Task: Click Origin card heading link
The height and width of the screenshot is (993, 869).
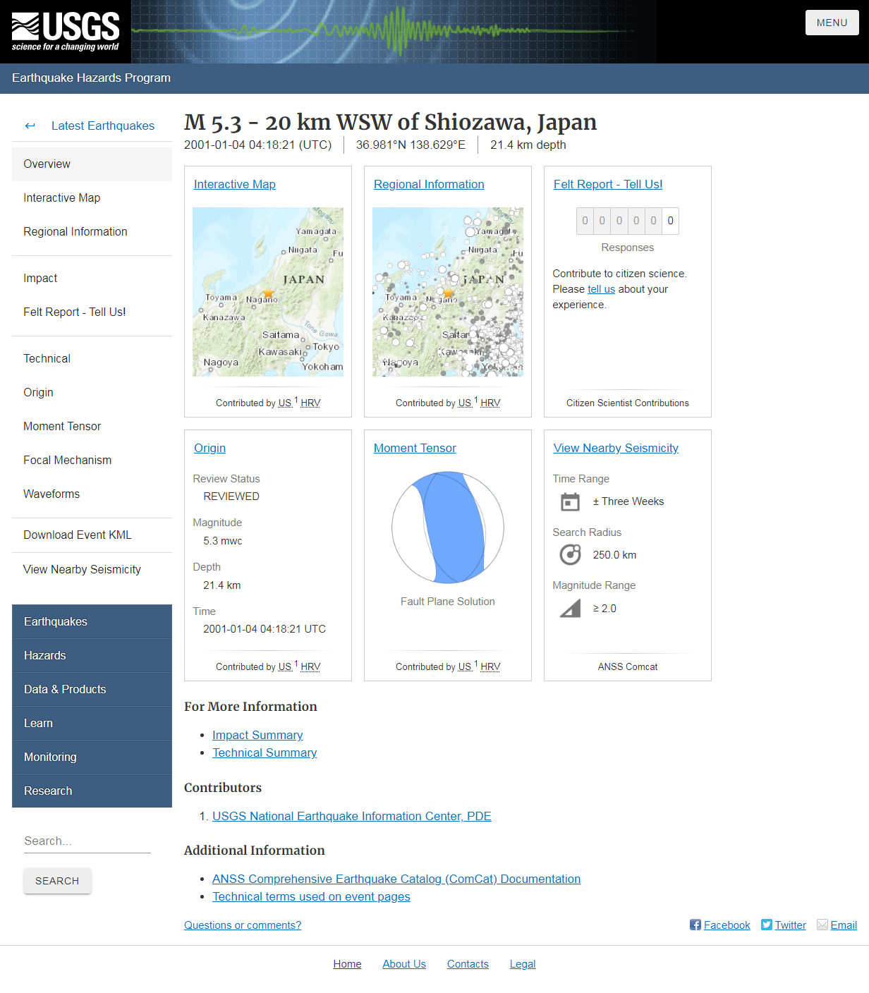Action: point(210,448)
